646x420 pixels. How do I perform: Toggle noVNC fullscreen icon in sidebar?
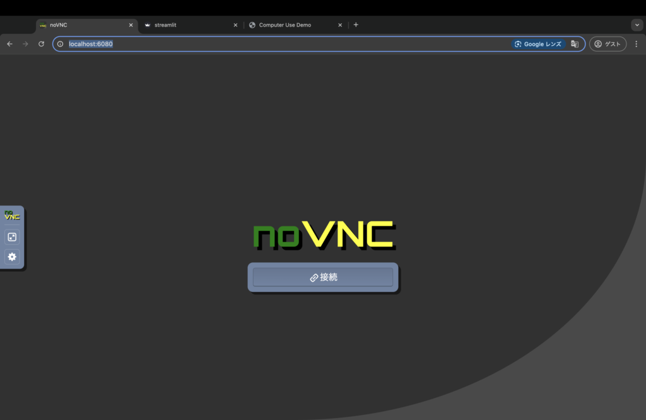(12, 237)
